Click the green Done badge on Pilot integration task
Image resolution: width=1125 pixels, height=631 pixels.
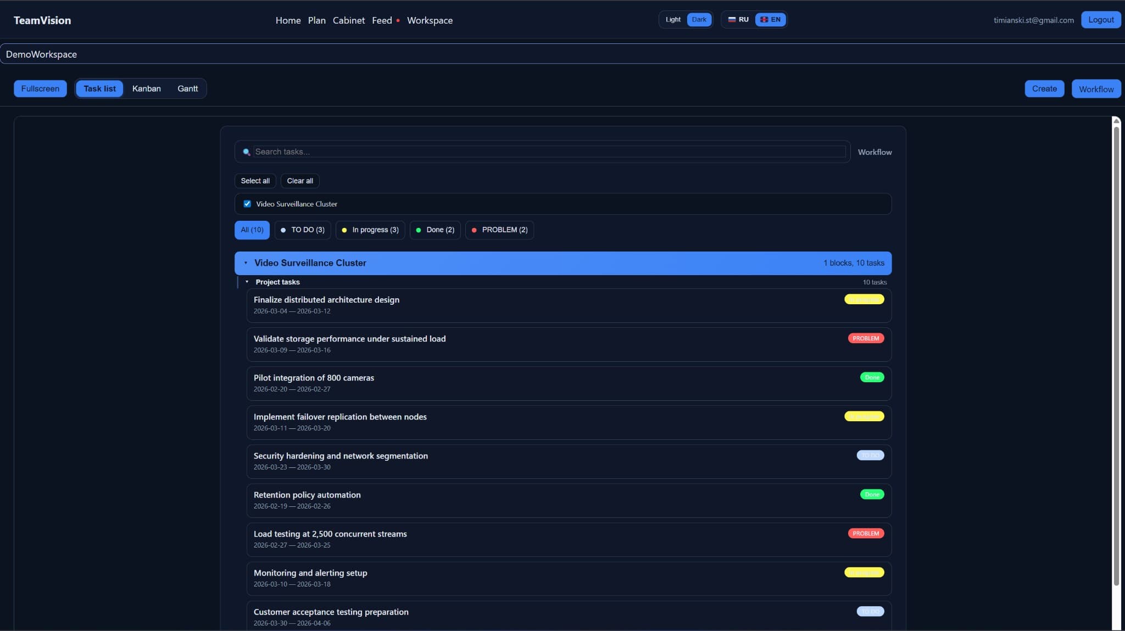click(x=872, y=377)
